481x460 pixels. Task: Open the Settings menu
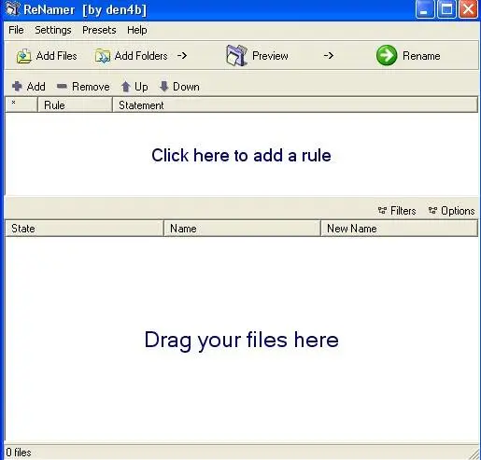53,30
